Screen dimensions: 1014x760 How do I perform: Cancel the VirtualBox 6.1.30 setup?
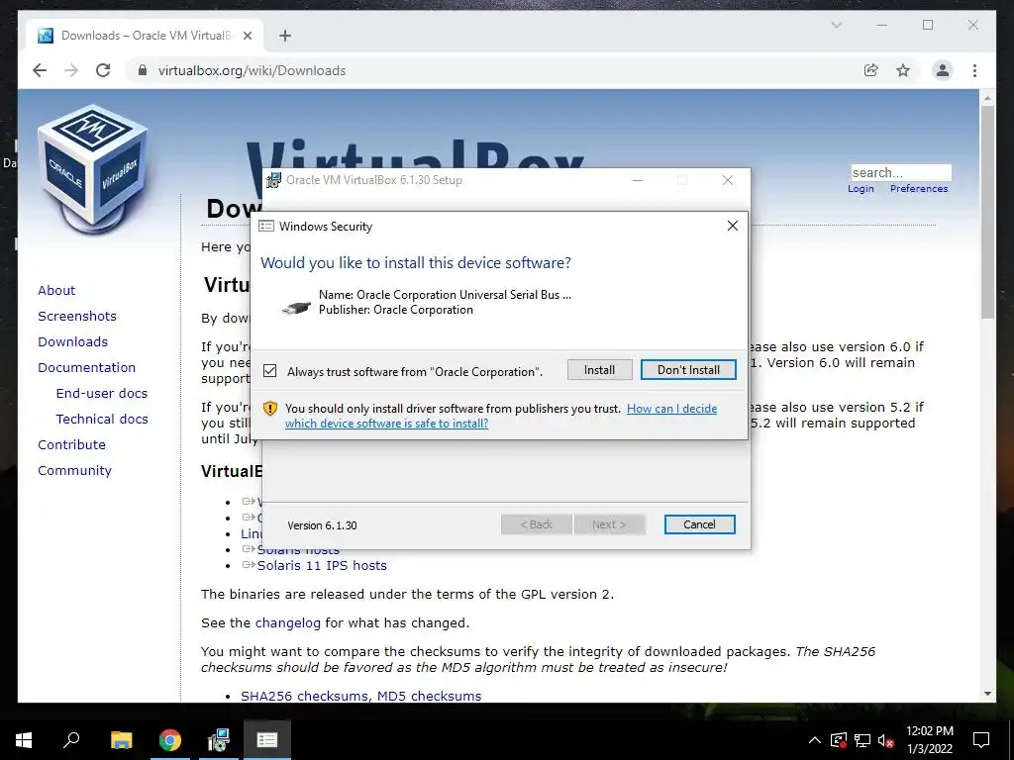click(x=699, y=524)
